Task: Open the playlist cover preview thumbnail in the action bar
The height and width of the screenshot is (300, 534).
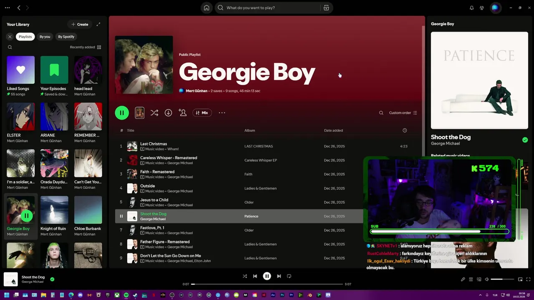Action: point(140,112)
